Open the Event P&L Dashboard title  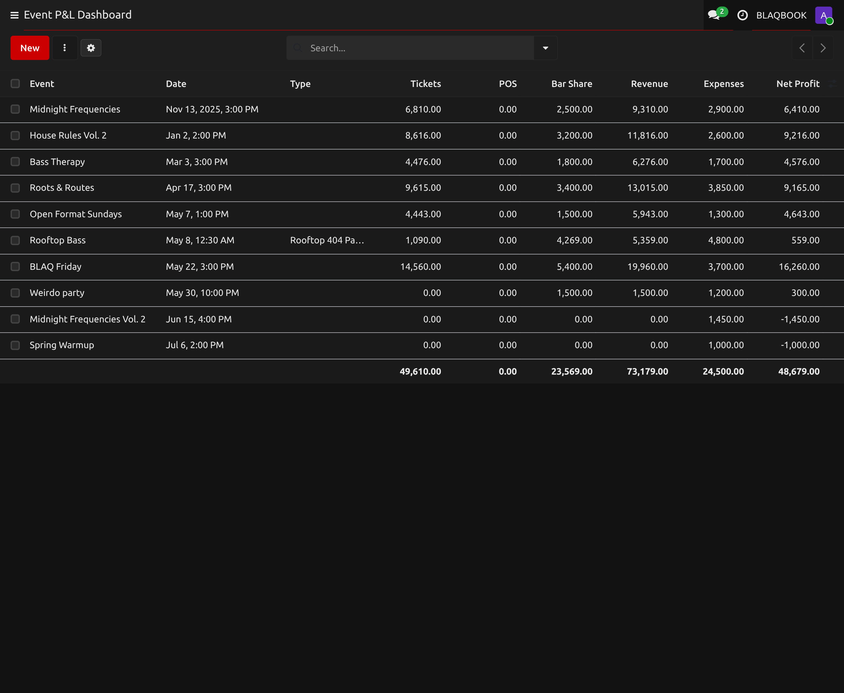coord(78,15)
